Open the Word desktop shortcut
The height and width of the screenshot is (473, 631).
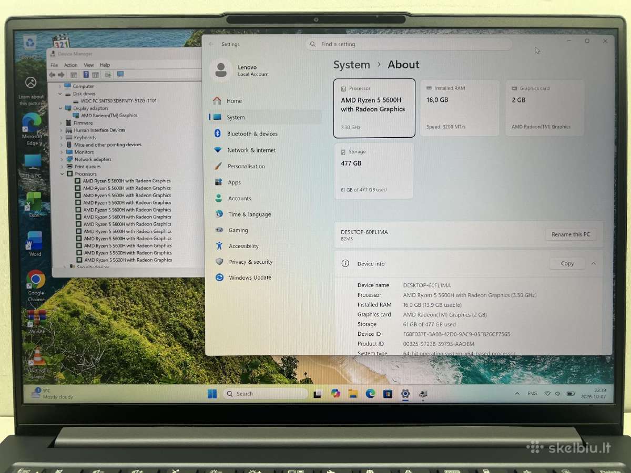point(35,244)
